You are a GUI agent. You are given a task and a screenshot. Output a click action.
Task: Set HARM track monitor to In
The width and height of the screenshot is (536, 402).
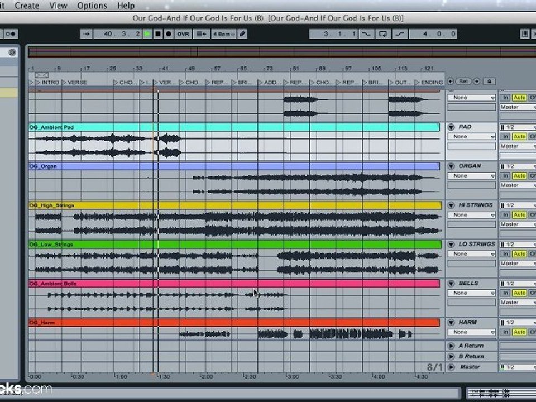tap(505, 332)
